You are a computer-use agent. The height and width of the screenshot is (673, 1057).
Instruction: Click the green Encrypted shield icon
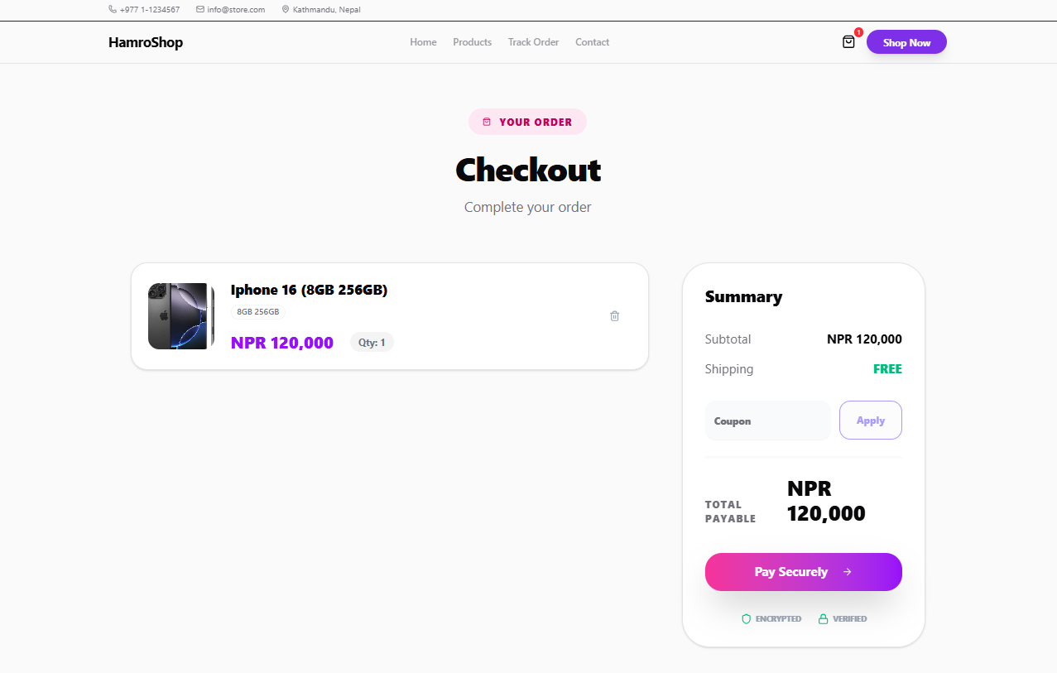746,618
